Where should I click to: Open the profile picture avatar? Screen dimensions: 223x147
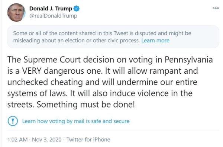tap(16, 12)
